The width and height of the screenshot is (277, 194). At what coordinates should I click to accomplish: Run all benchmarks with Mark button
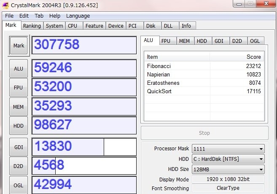click(19, 45)
